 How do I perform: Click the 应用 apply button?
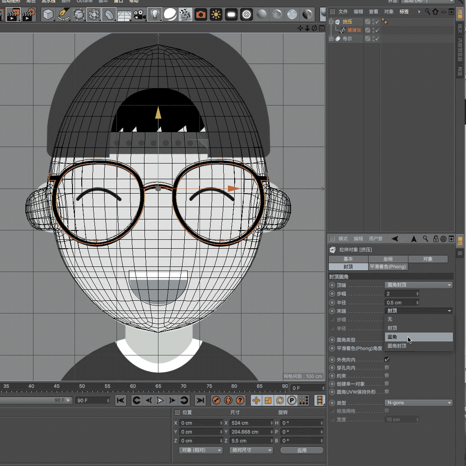(x=302, y=450)
